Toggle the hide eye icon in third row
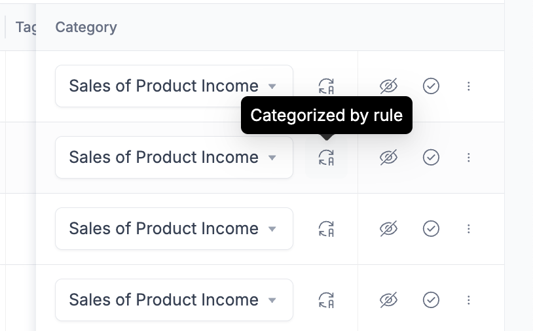This screenshot has height=331, width=533. tap(389, 229)
